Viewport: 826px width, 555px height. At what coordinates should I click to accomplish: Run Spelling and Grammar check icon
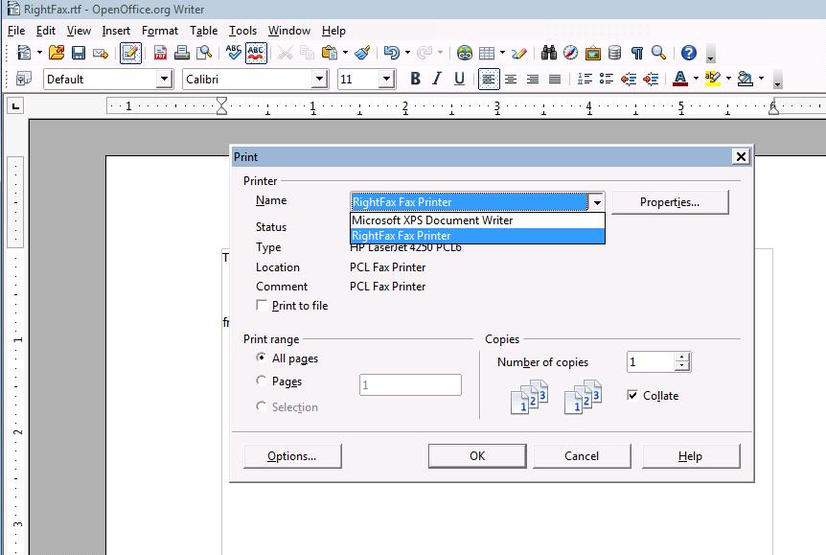[234, 53]
